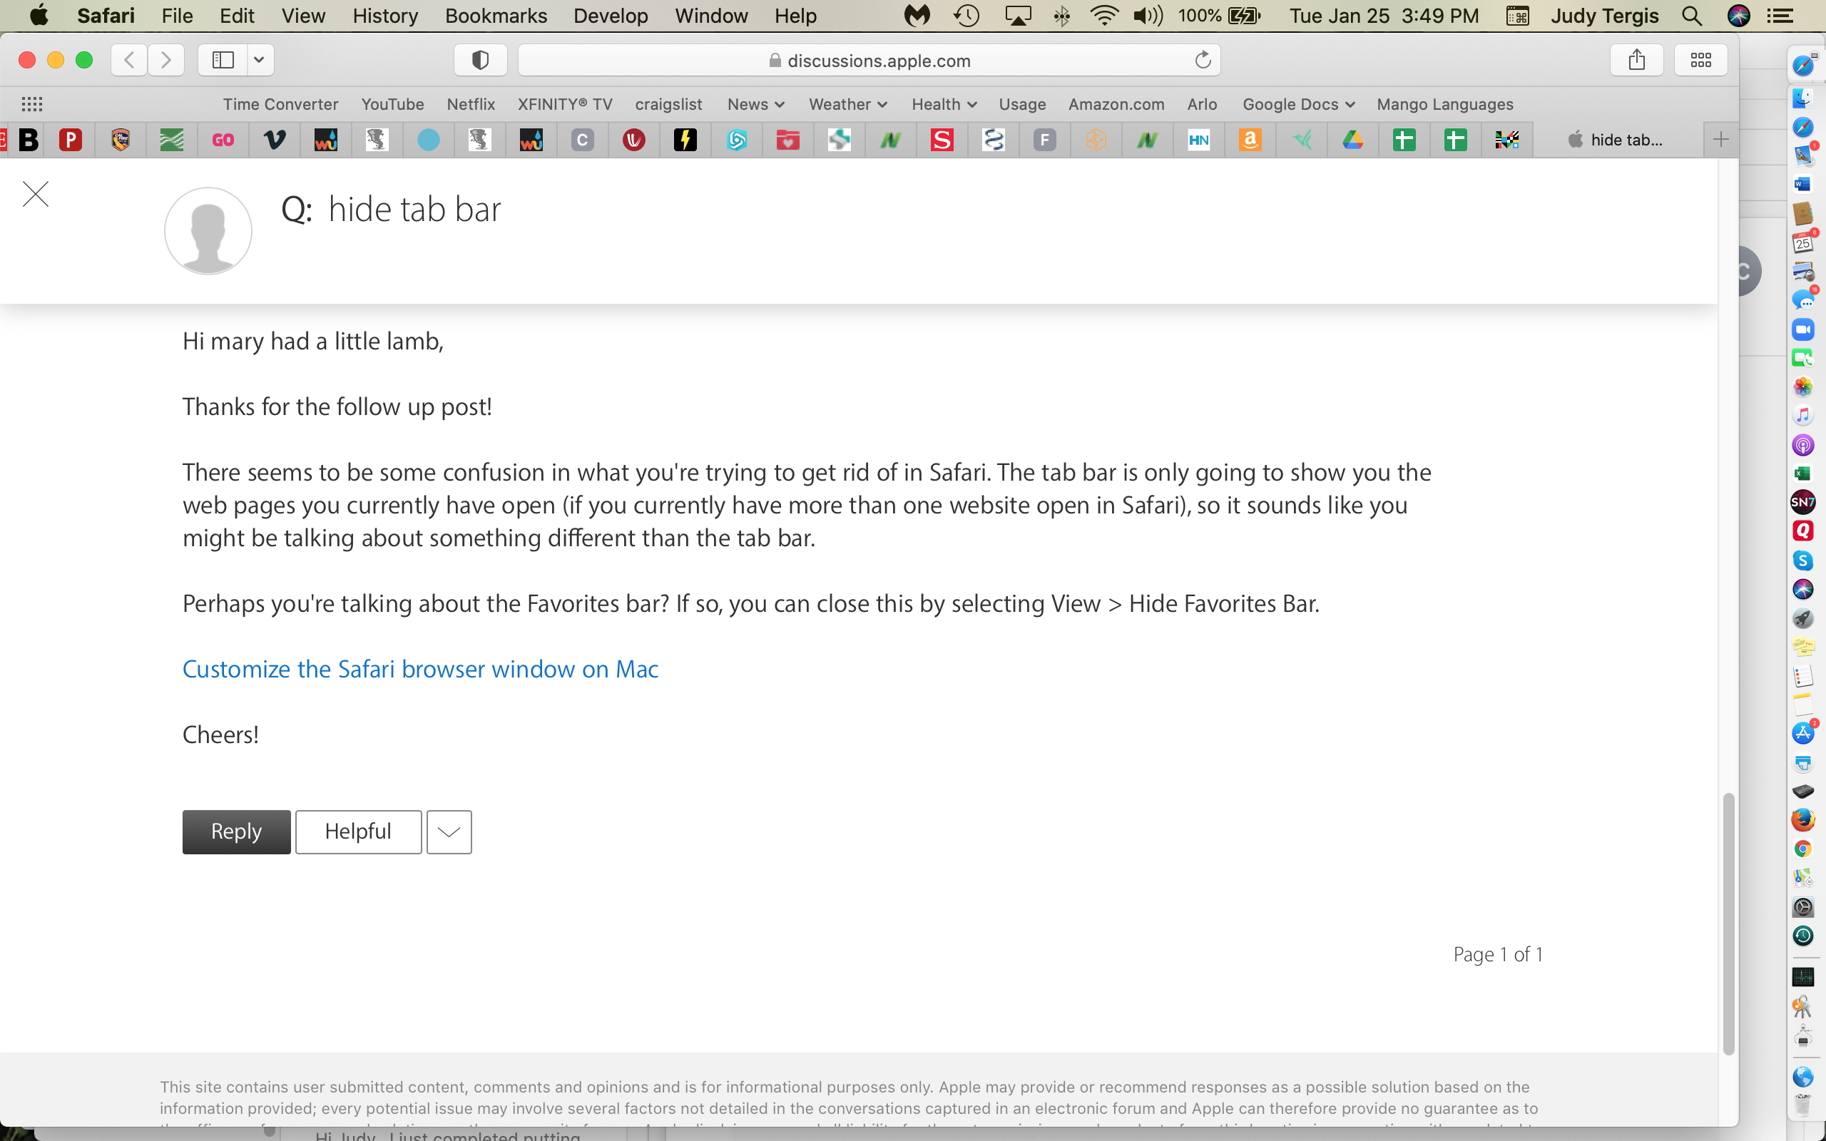Image resolution: width=1826 pixels, height=1141 pixels.
Task: Open Skype from the Dock
Action: pos(1805,561)
